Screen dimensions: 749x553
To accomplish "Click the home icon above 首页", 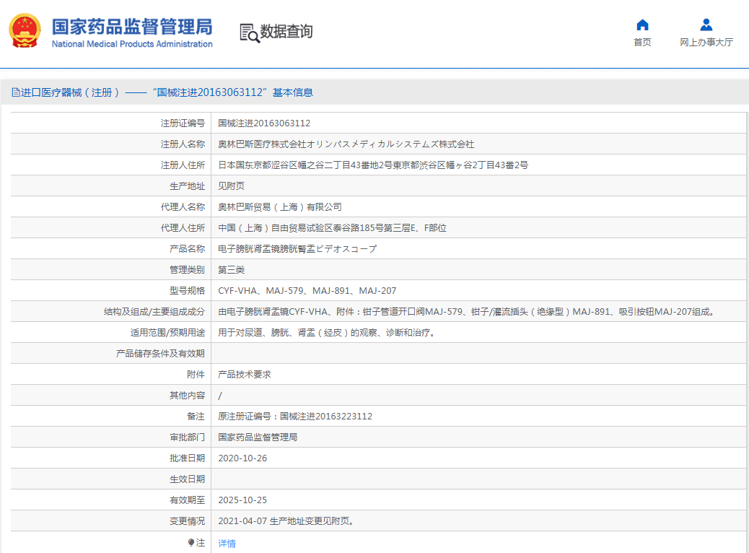I will click(x=642, y=25).
